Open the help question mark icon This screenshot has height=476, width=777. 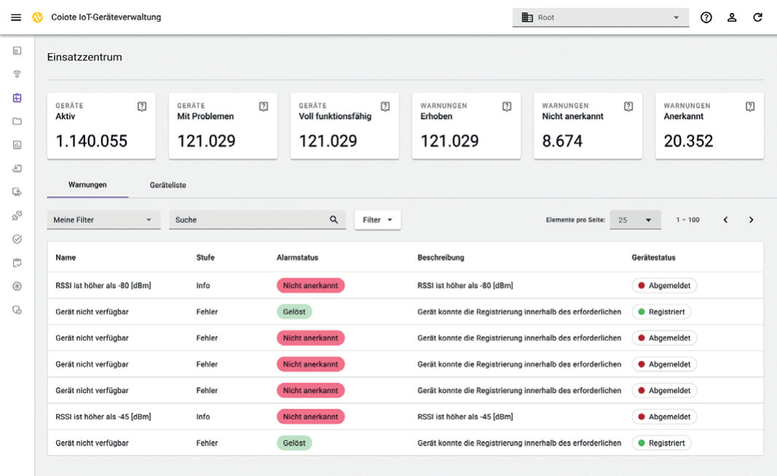(x=706, y=17)
